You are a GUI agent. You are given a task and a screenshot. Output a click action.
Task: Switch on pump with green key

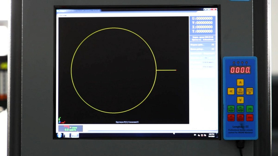[x=240, y=109]
